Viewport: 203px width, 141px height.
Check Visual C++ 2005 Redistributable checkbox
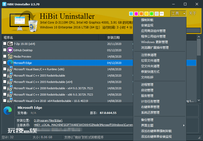[x=5, y=75]
